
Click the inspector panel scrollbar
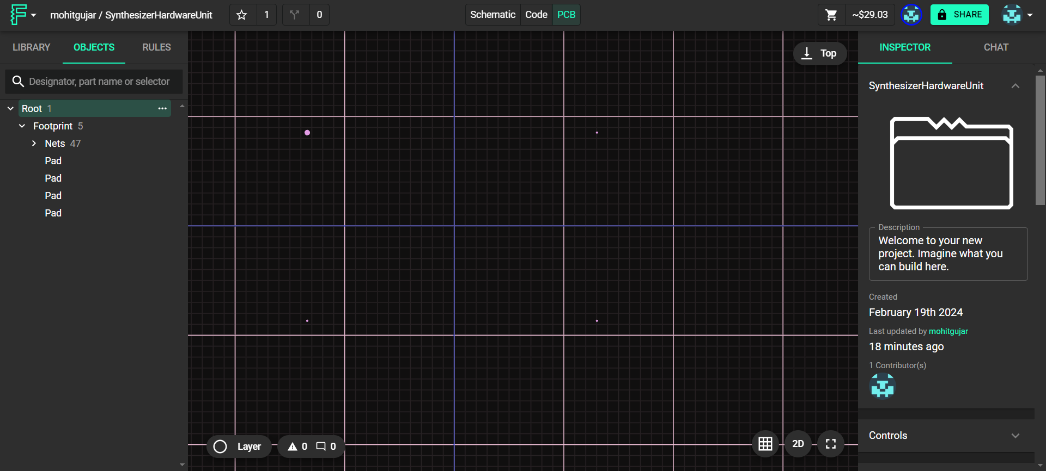[1040, 140]
